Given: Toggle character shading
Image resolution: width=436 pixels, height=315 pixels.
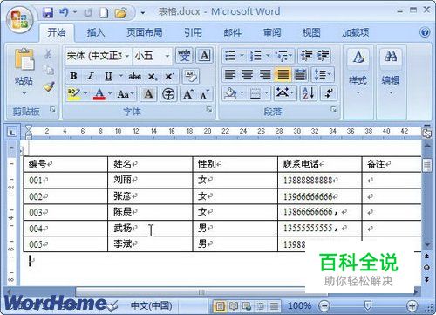Looking at the screenshot, I should click(x=148, y=94).
